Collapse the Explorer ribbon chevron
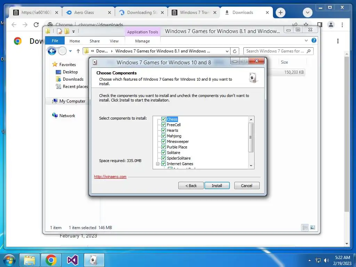 pos(306,40)
